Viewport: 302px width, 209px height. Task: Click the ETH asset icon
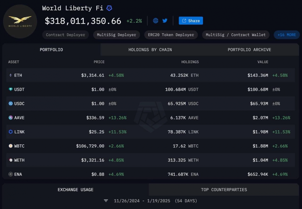(11, 75)
